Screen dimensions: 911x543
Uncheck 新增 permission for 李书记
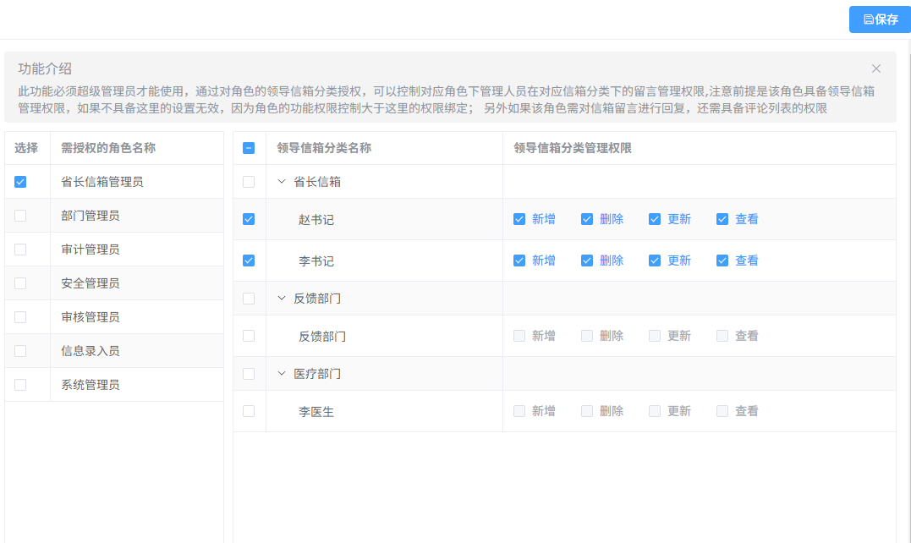(519, 261)
